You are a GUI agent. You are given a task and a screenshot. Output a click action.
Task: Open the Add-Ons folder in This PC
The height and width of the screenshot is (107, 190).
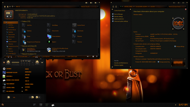[24, 25]
